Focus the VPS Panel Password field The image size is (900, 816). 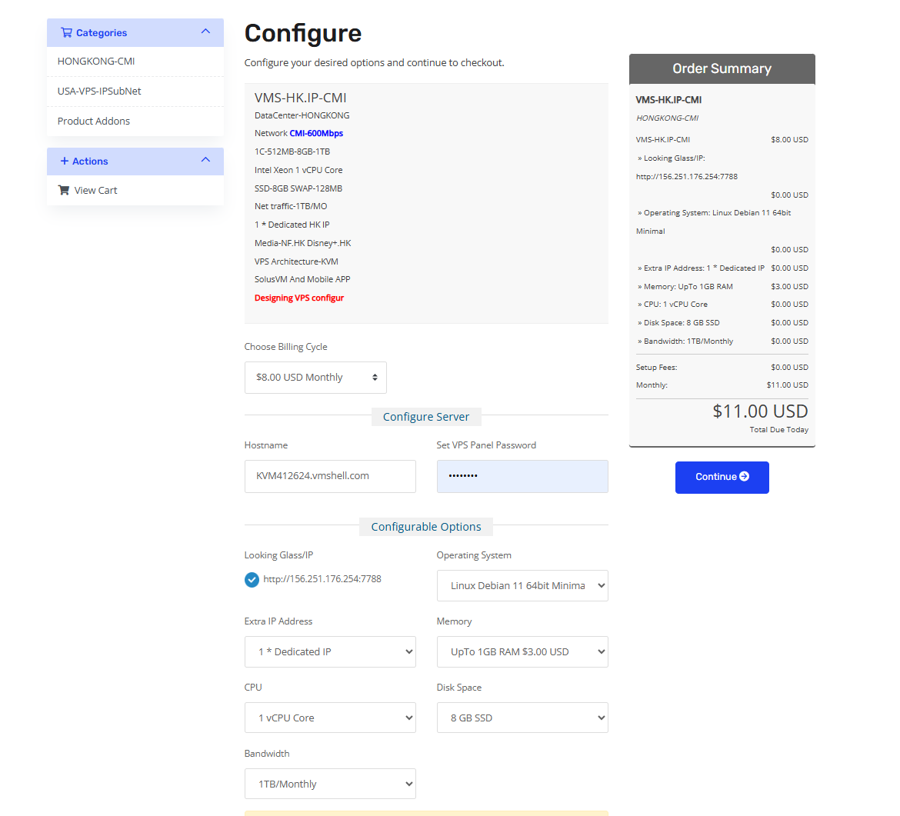click(522, 477)
